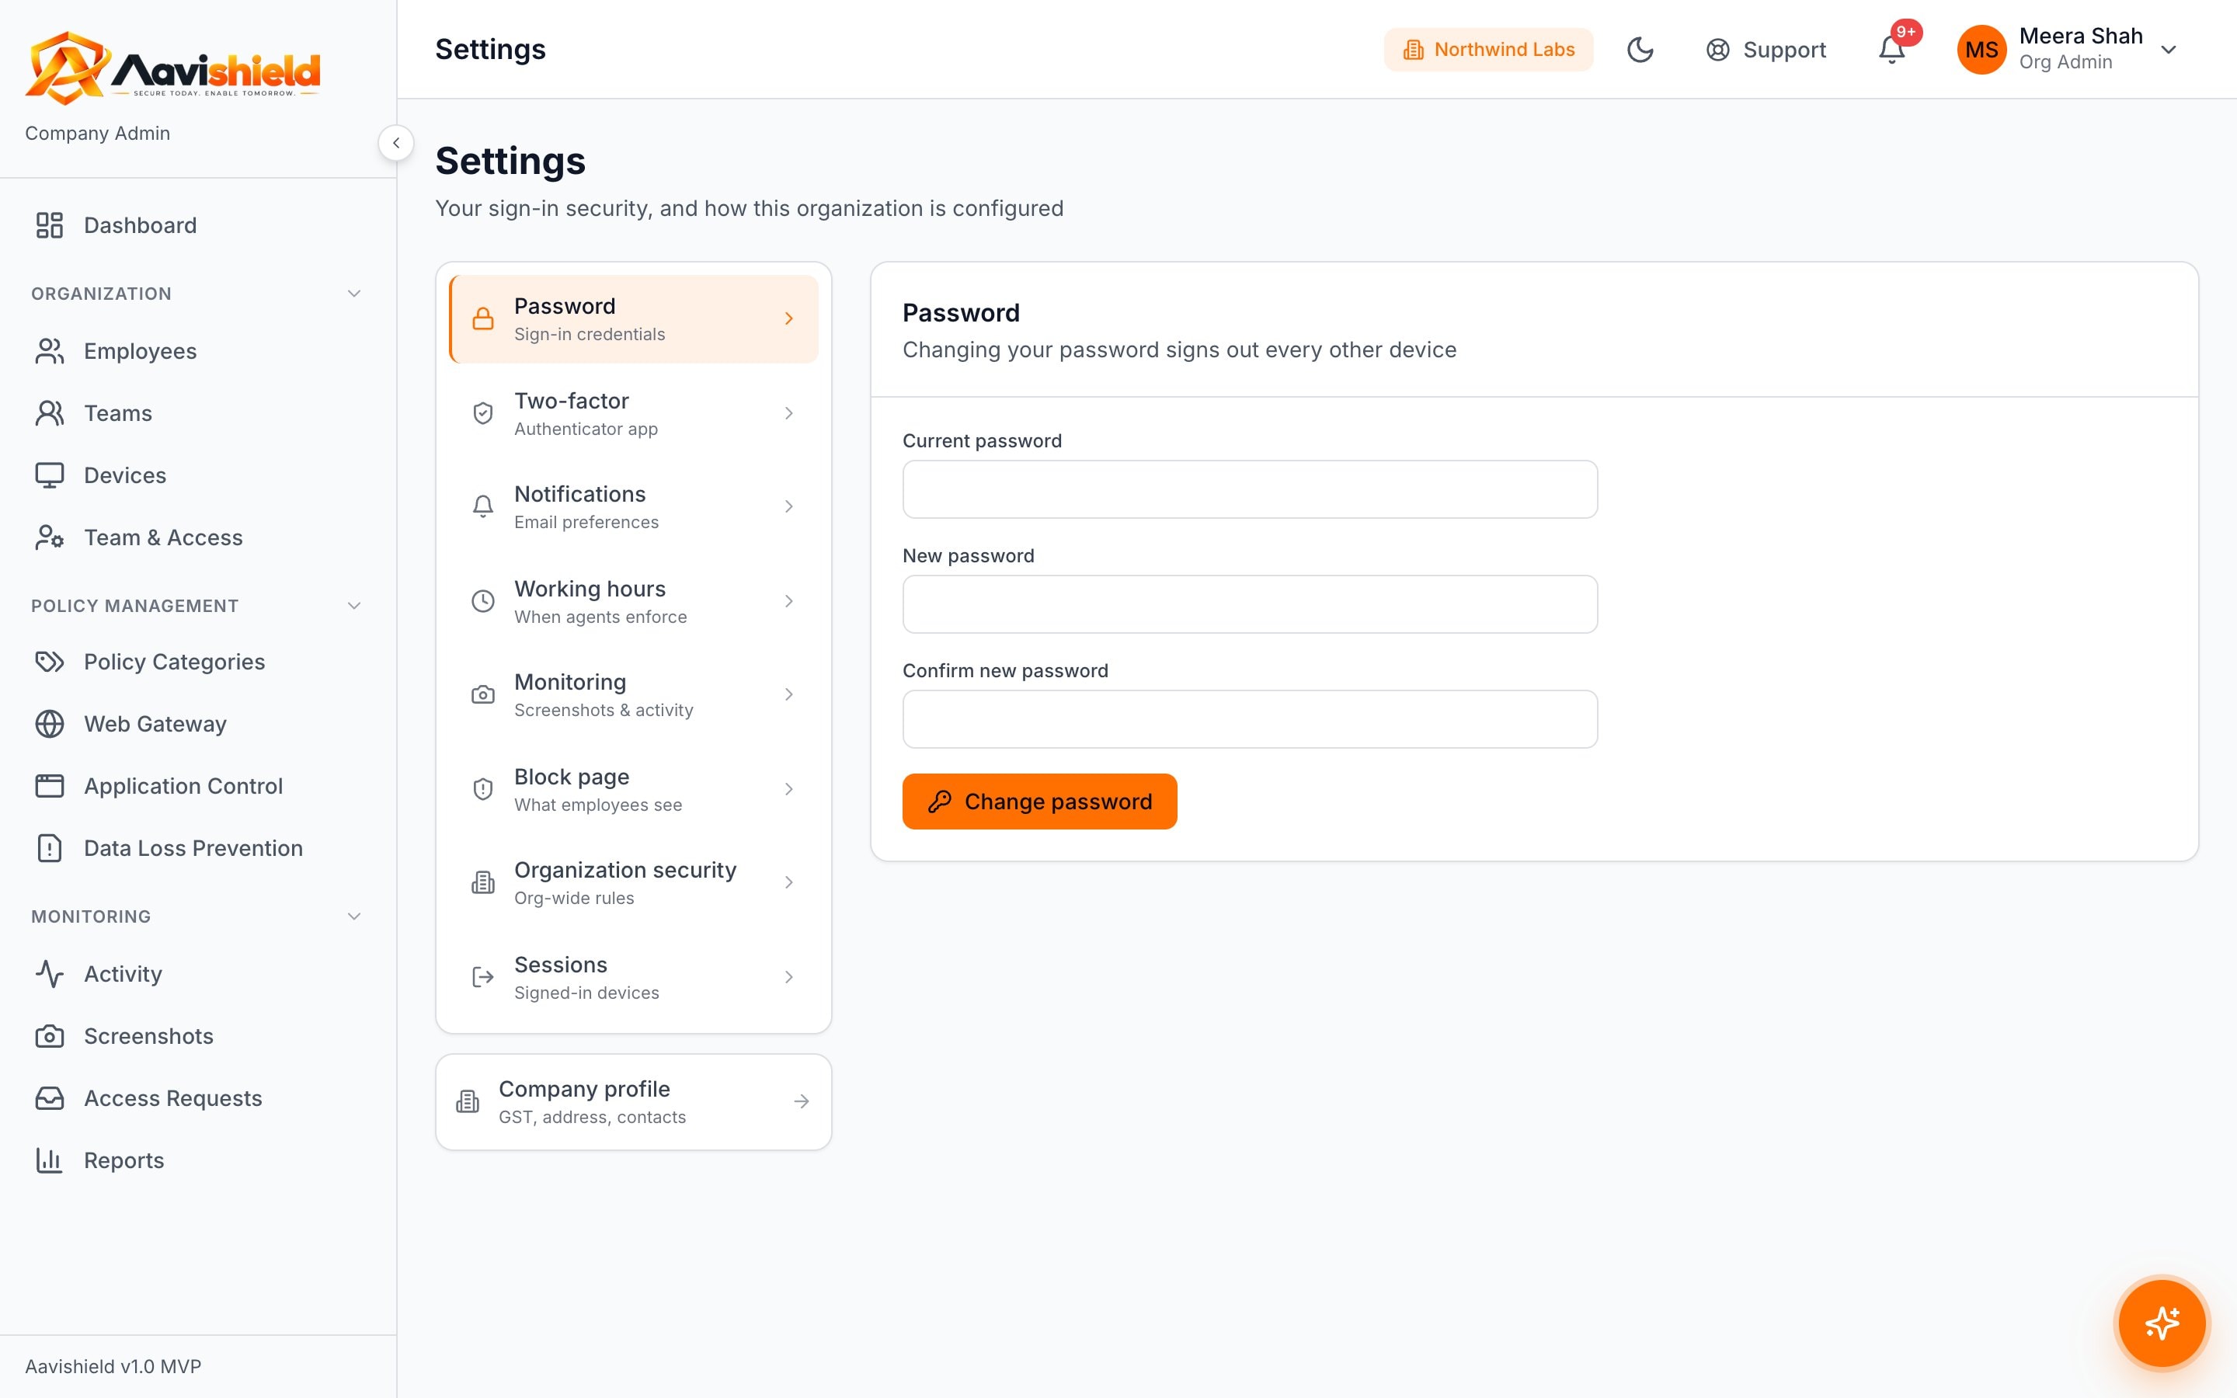
Task: Go to Web Gateway
Action: (x=198, y=724)
